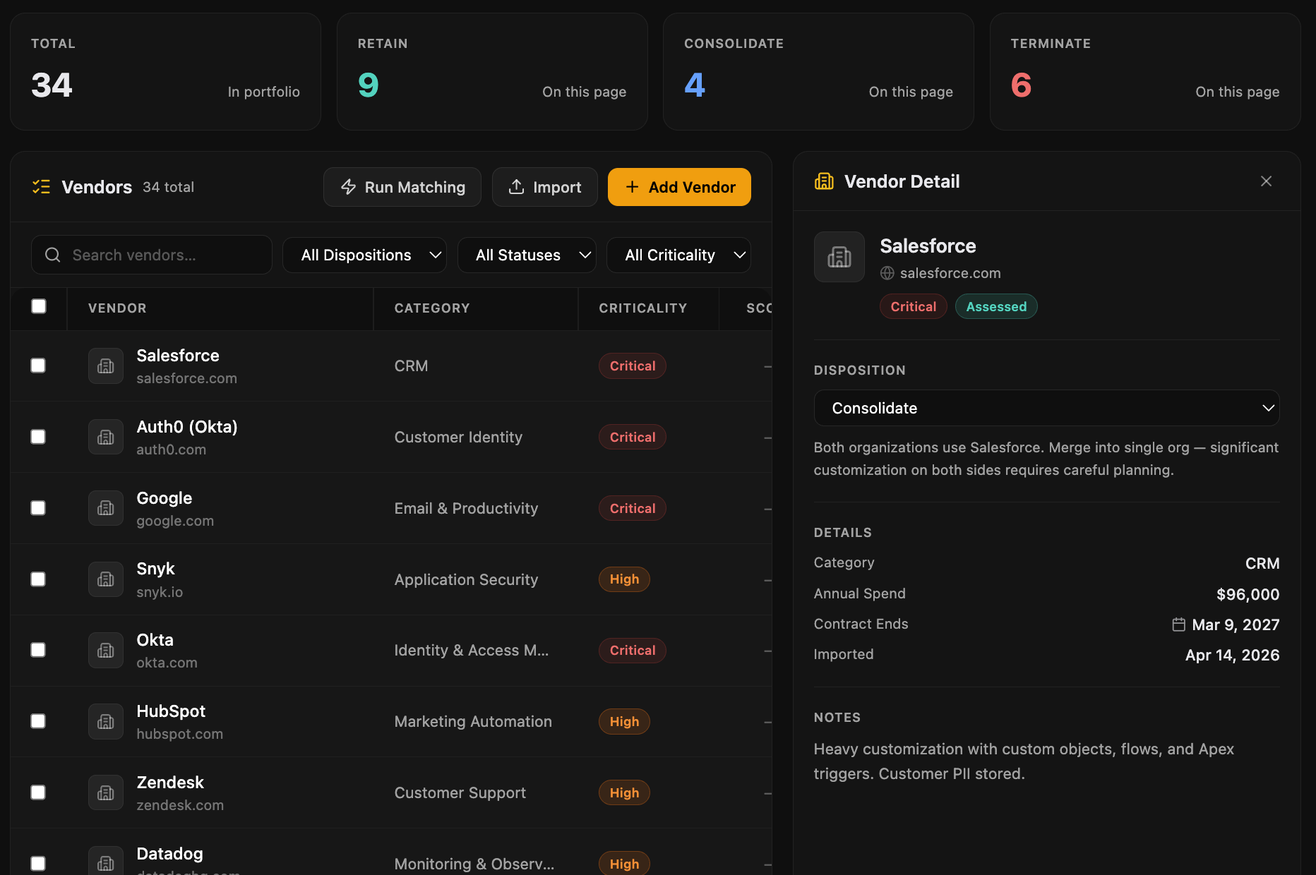Click the salesforce.com link in Vendor Detail

pyautogui.click(x=950, y=273)
